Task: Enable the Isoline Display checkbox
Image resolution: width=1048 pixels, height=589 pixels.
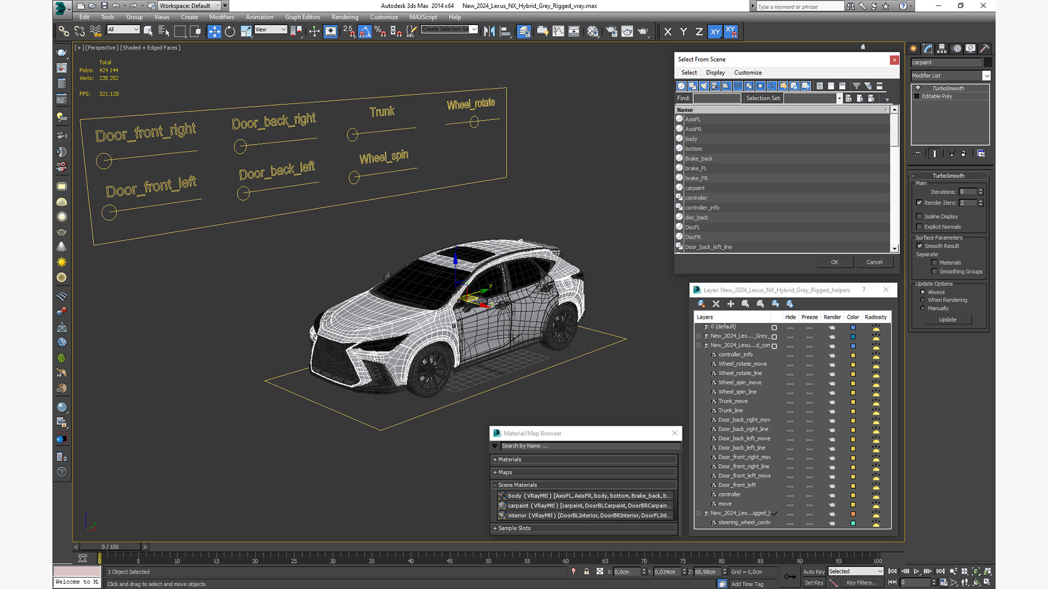Action: click(919, 217)
